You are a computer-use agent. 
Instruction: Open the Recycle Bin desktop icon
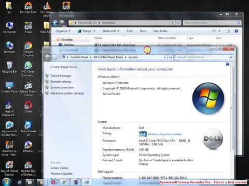[x=9, y=67]
